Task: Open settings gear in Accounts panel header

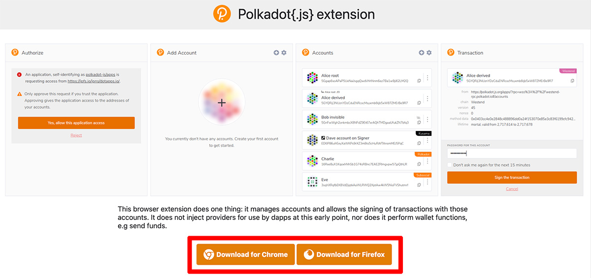Action: pos(429,53)
